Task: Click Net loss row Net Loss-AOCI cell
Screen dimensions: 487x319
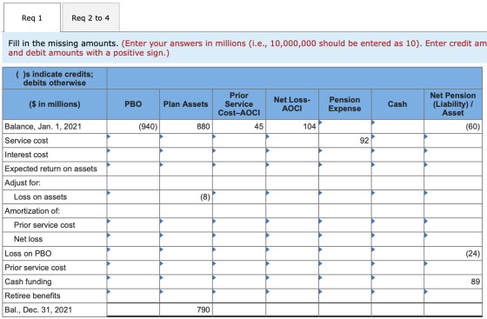Action: click(x=292, y=239)
